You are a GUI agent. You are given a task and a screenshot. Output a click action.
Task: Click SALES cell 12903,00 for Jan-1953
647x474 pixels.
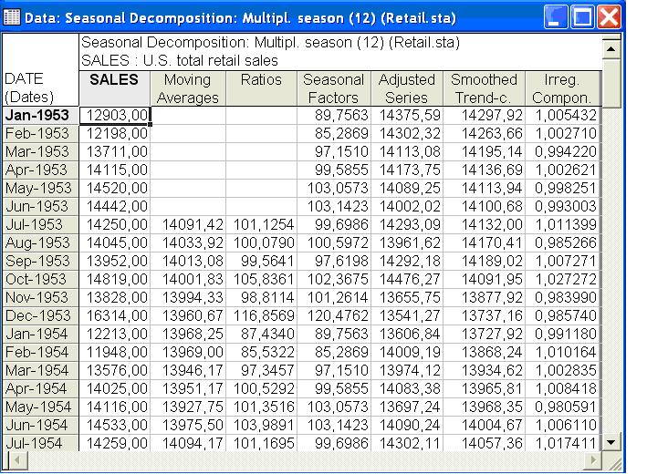click(x=114, y=116)
